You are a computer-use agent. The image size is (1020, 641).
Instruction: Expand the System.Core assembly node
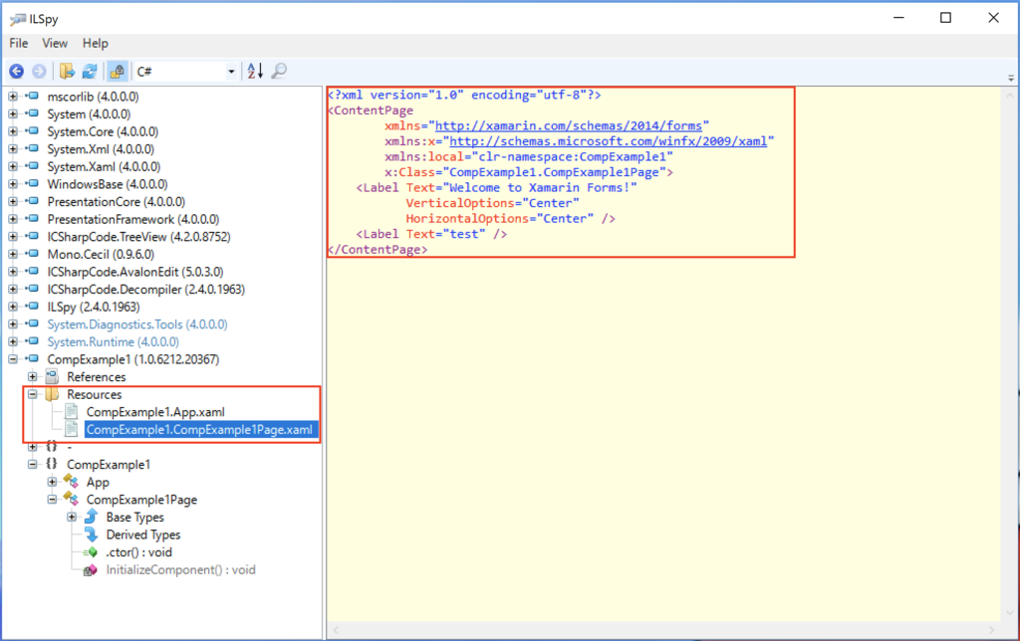[x=12, y=131]
